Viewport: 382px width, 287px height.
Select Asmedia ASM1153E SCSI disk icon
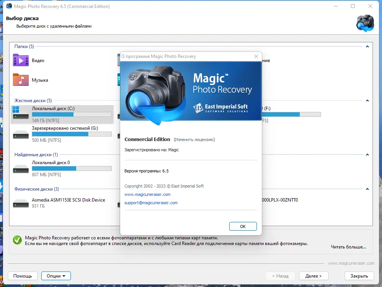[21, 203]
